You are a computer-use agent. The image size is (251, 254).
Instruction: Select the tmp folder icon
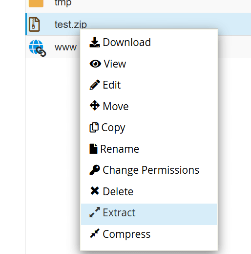coord(36,3)
